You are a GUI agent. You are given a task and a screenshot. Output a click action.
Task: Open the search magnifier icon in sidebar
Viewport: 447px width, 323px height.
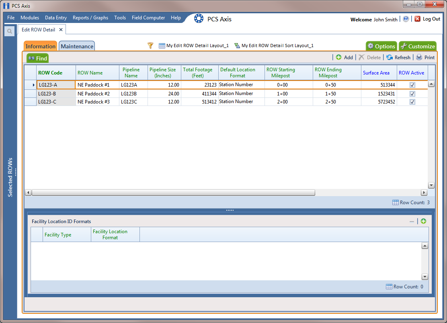(9, 31)
